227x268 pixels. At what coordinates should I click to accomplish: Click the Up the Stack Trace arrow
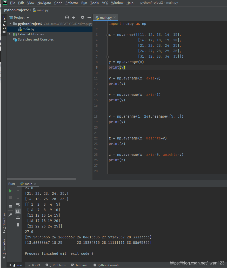(18, 191)
